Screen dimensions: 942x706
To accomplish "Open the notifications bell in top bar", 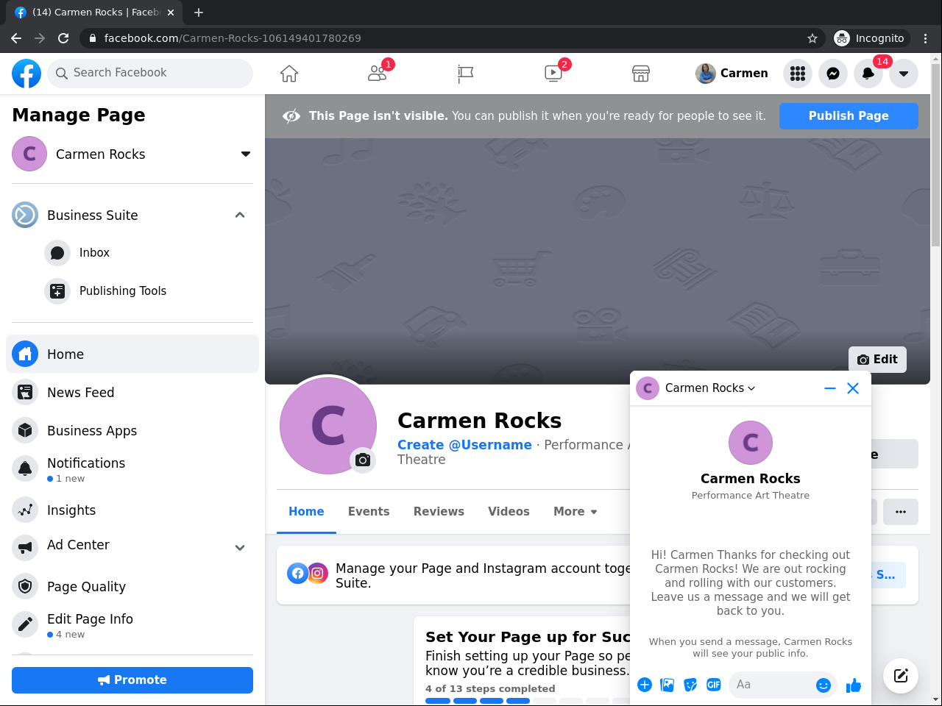I will 868,74.
